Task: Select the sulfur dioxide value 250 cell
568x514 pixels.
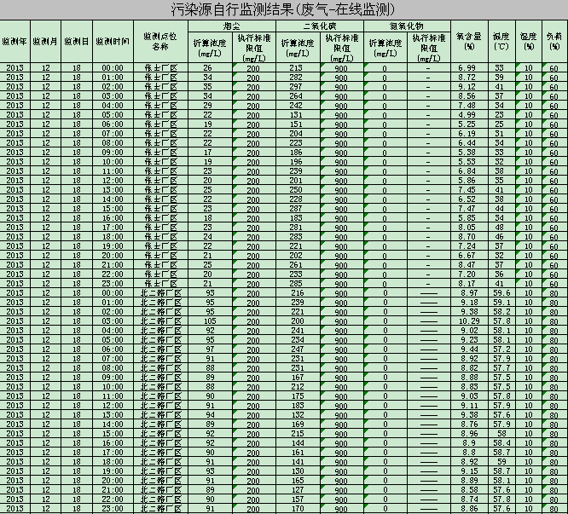Action: (298, 190)
